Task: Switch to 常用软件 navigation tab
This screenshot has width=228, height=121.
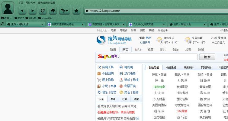Action: pos(189,67)
